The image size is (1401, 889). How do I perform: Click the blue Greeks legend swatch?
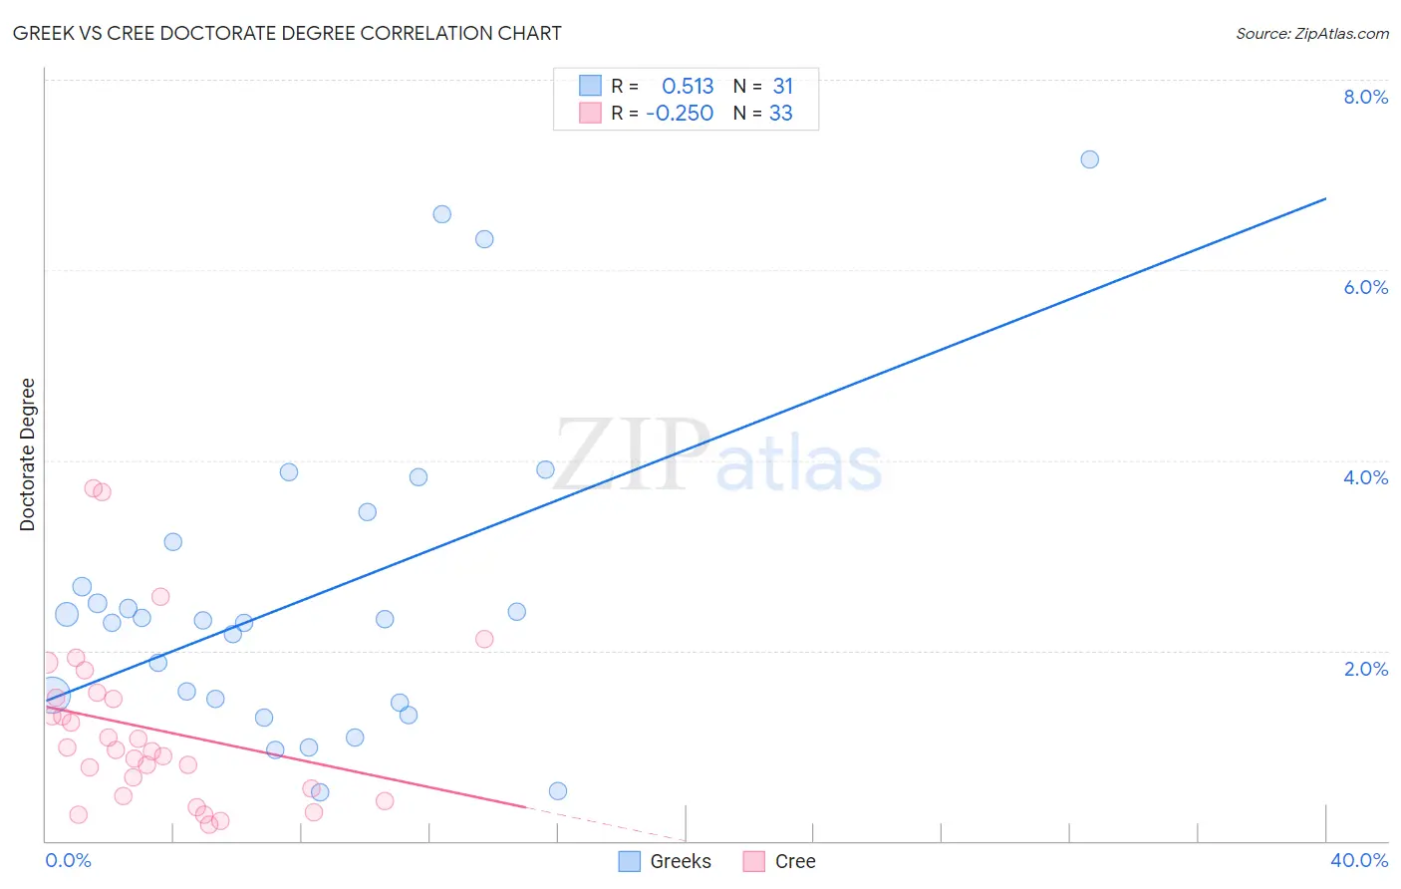coord(629,861)
